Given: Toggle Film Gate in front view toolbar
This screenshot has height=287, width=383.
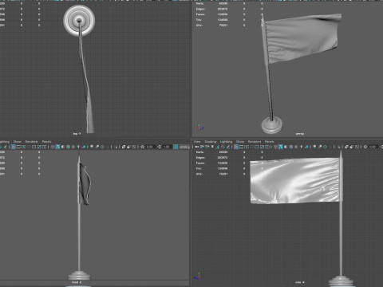Looking at the screenshot, I should coord(18,147).
